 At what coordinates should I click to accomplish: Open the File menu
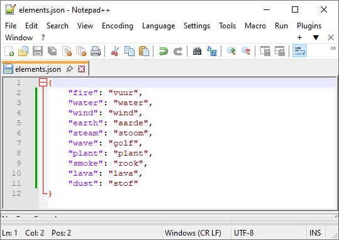coord(11,26)
